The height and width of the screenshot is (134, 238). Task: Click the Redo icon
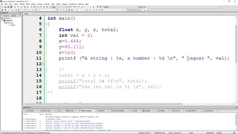(x=18, y=7)
